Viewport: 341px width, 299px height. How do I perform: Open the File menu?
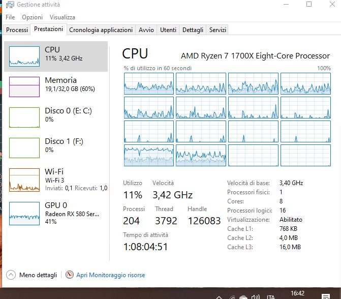click(10, 17)
